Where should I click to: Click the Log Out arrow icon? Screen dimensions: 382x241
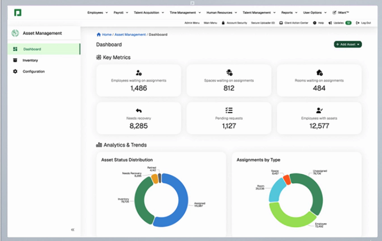357,23
